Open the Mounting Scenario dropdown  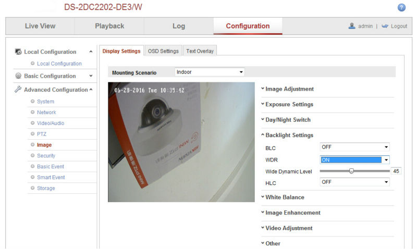point(210,72)
